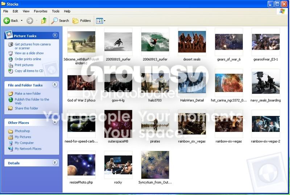Select the rainbow_six_vegas thumbnail

(x=192, y=124)
